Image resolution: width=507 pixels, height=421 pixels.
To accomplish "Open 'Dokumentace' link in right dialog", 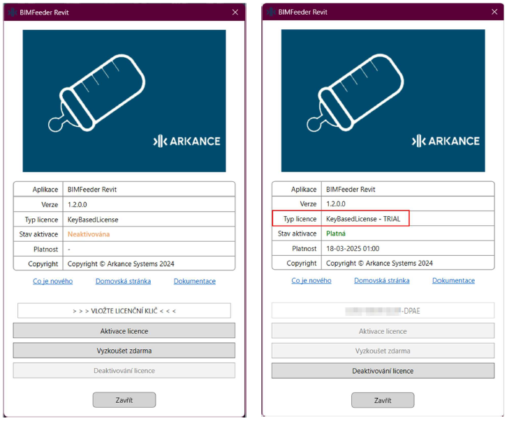I will point(453,280).
